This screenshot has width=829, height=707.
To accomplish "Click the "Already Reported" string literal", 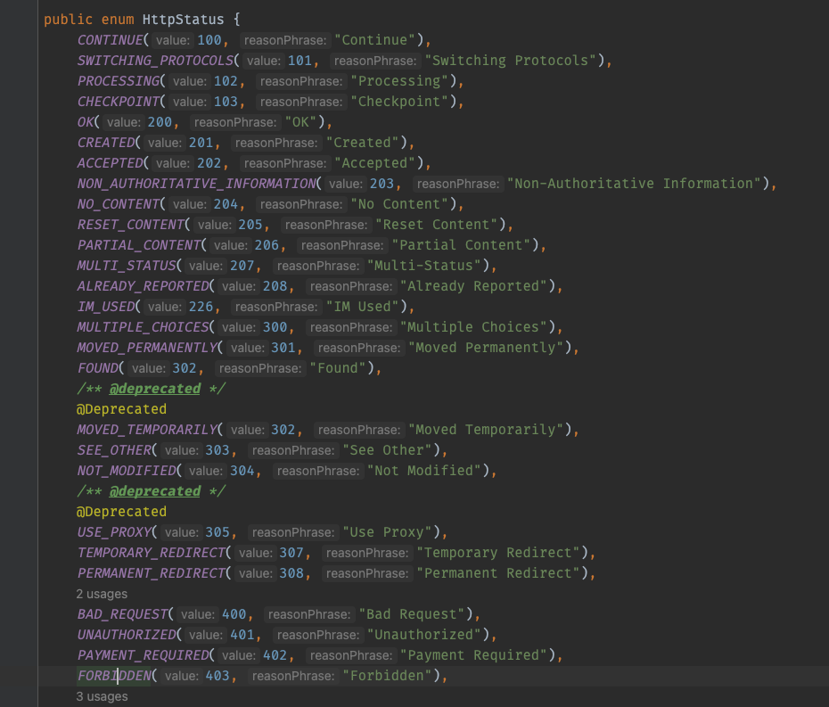I will (473, 286).
